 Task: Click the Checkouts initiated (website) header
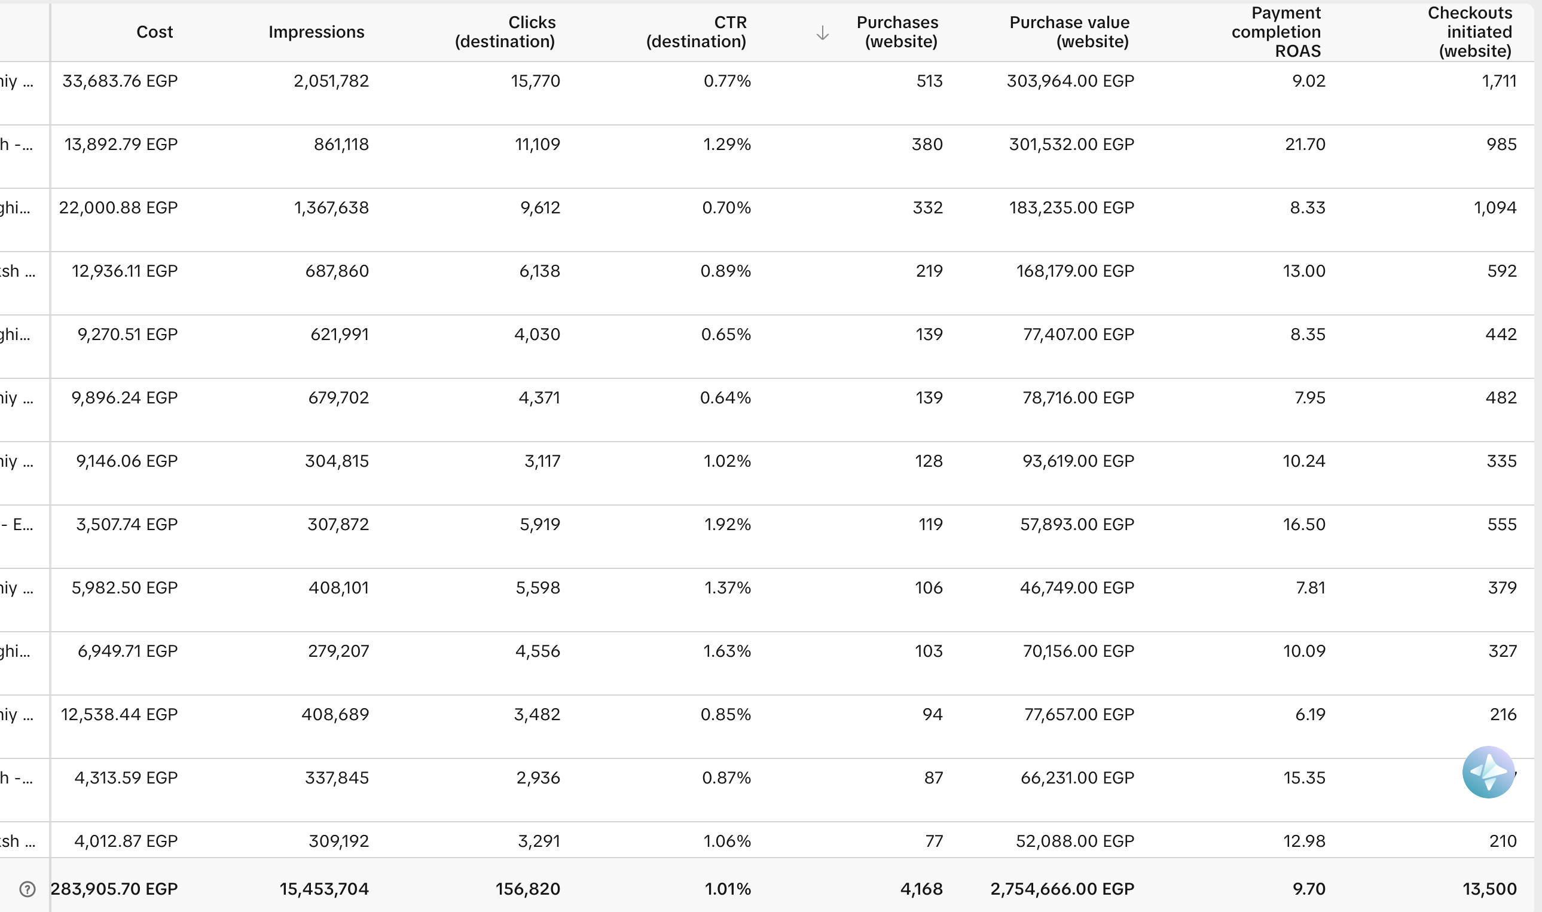[1470, 32]
